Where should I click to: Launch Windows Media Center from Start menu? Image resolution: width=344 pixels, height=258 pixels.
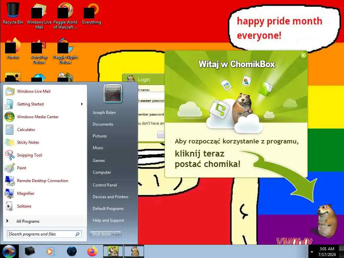[45, 117]
